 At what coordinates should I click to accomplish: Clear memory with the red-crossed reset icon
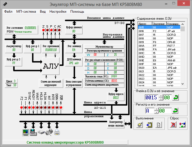point(173,125)
